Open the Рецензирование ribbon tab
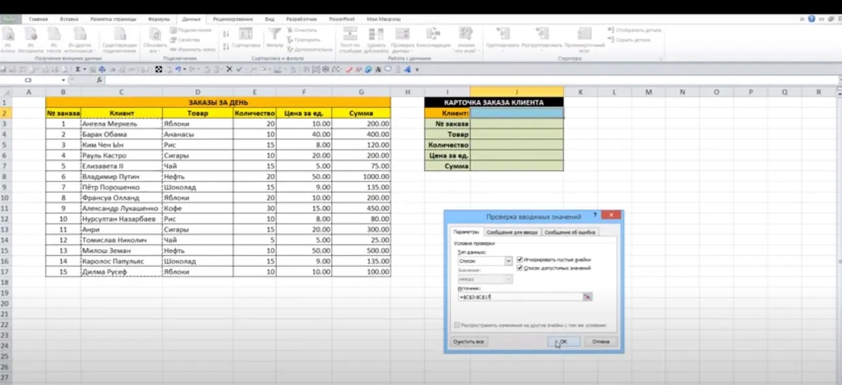 click(233, 19)
